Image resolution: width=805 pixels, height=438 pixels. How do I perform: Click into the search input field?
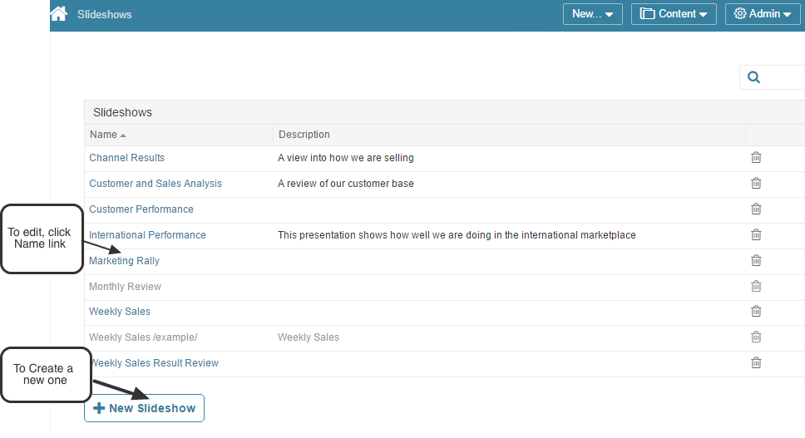pyautogui.click(x=783, y=77)
